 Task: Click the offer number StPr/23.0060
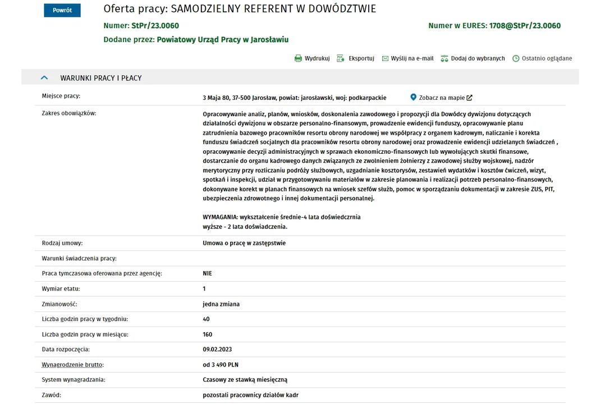155,25
